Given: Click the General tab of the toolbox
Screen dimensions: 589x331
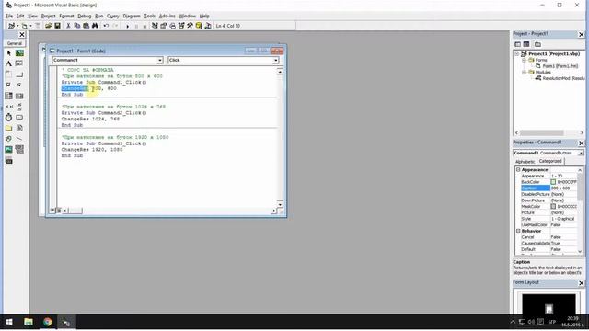Looking at the screenshot, I should tap(15, 43).
